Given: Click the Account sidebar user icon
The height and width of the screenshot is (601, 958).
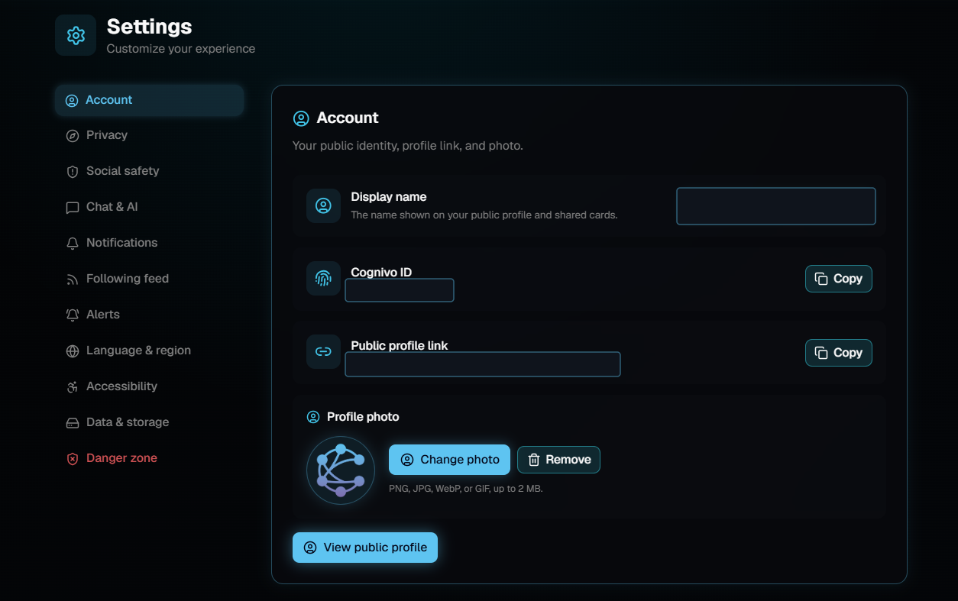Looking at the screenshot, I should (x=72, y=101).
